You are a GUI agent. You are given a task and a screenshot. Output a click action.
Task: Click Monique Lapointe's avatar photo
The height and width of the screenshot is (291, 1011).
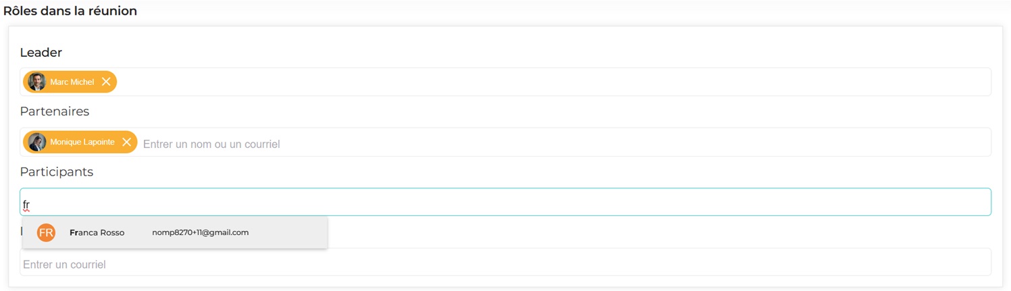tap(36, 142)
